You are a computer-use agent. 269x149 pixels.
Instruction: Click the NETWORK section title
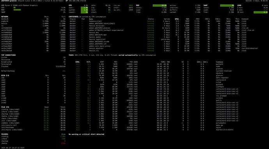[5, 17]
